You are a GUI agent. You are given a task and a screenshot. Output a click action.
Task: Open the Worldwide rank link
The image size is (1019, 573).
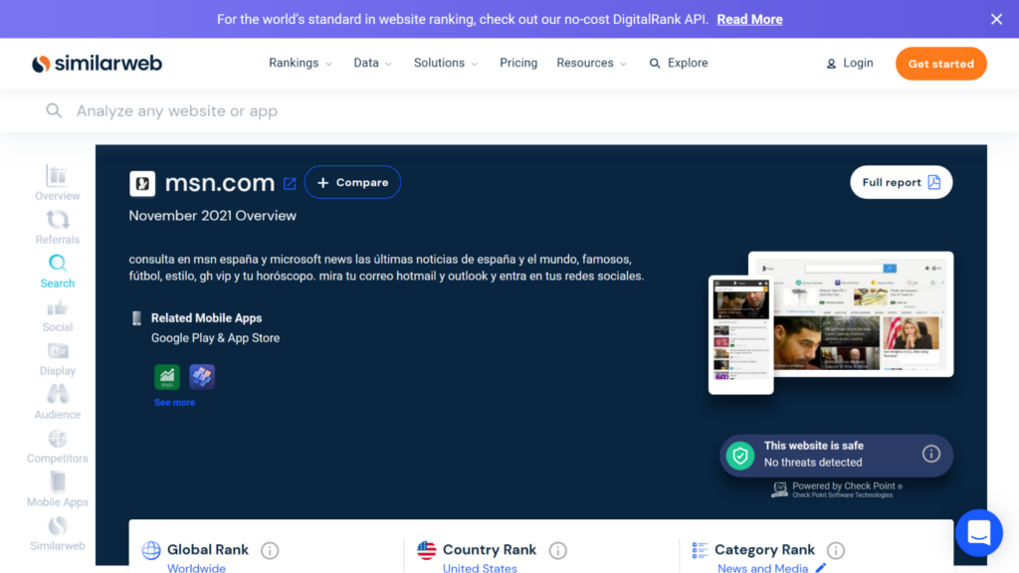click(196, 568)
